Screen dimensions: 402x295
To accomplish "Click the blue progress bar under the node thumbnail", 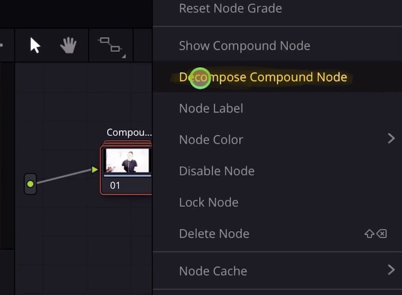I will point(128,176).
